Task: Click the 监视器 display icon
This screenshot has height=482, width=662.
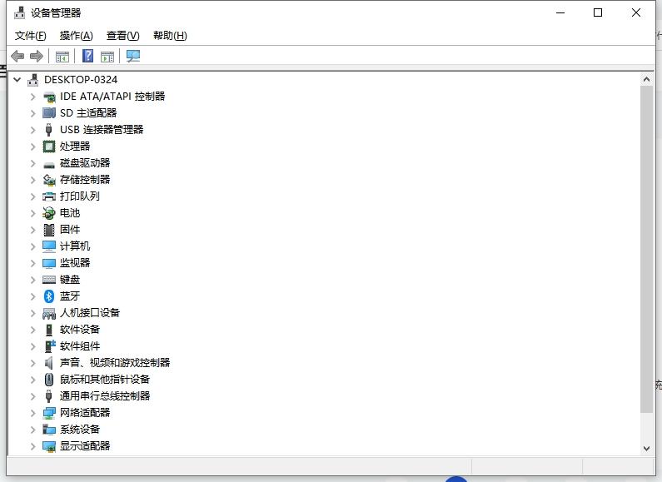Action: pyautogui.click(x=49, y=263)
